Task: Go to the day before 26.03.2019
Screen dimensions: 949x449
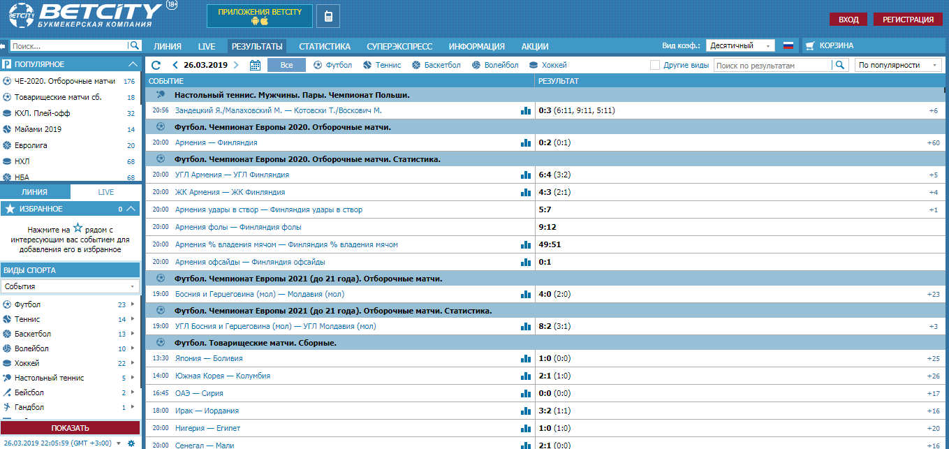Action: pos(175,65)
